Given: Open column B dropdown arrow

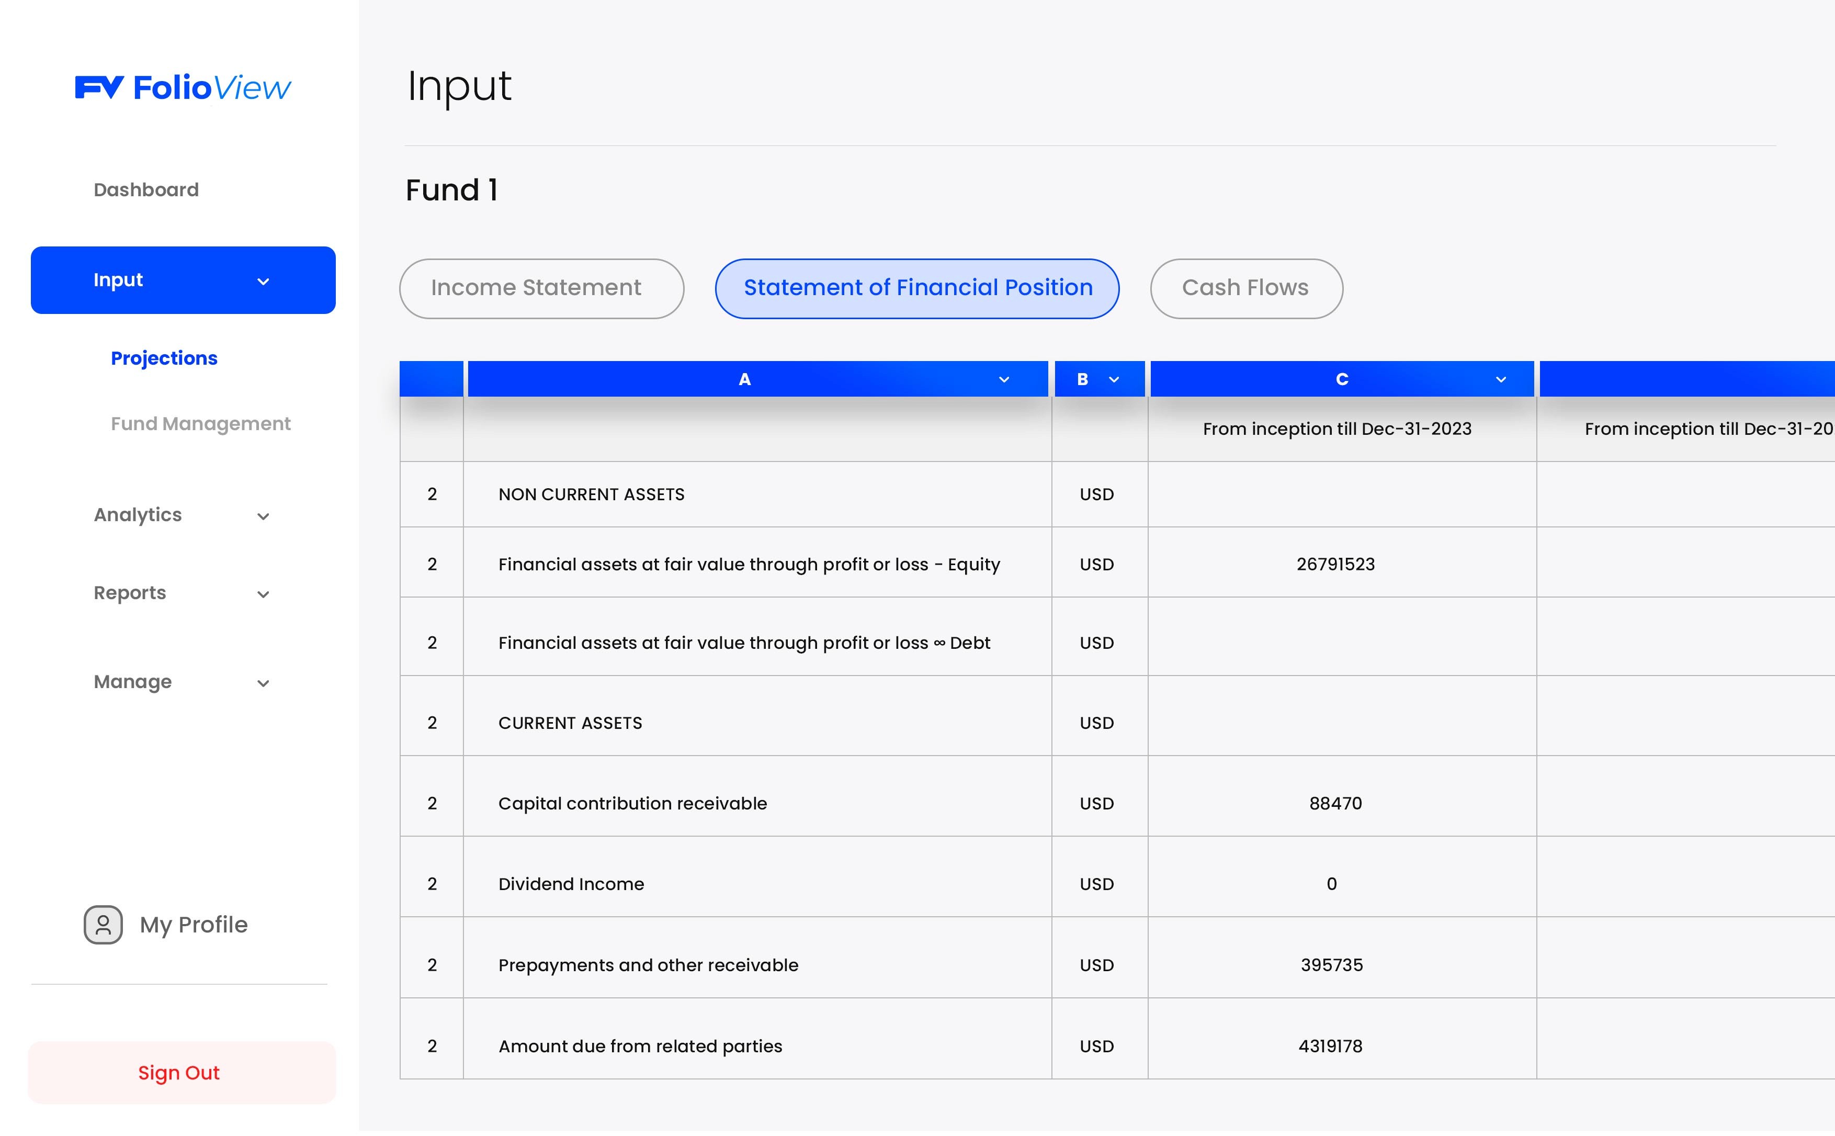Looking at the screenshot, I should pyautogui.click(x=1114, y=379).
